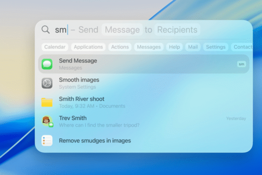Viewport: 262px width, 175px height.
Task: Select the Applications filter chip
Action: pos(88,47)
